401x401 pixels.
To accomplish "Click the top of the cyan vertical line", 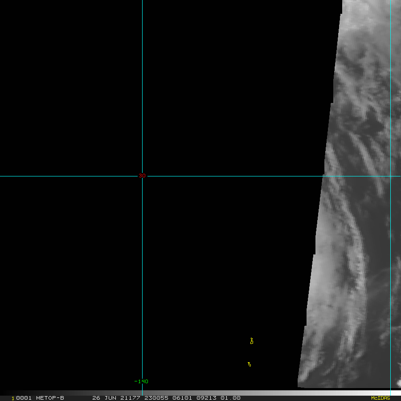I will point(390,2).
